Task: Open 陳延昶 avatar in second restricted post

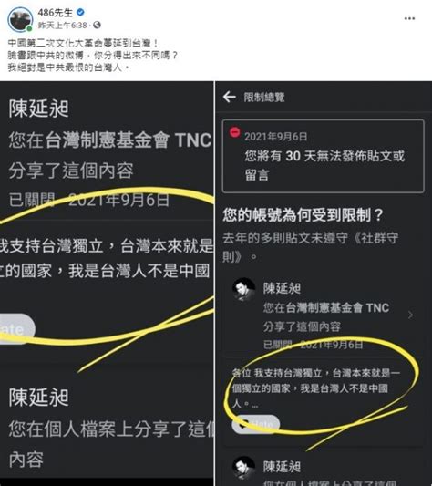Action: pos(244,467)
